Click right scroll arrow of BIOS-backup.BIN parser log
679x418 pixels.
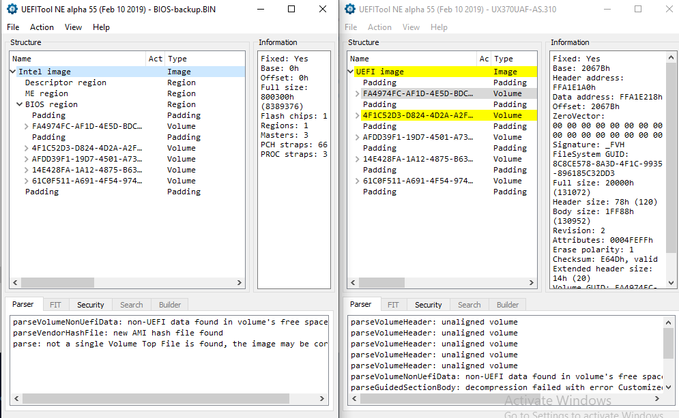[321, 398]
